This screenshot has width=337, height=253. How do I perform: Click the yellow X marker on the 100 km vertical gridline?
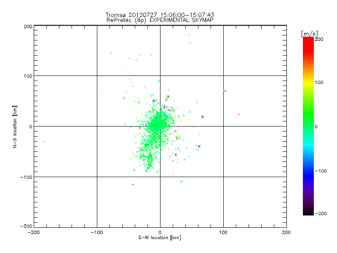[224, 90]
